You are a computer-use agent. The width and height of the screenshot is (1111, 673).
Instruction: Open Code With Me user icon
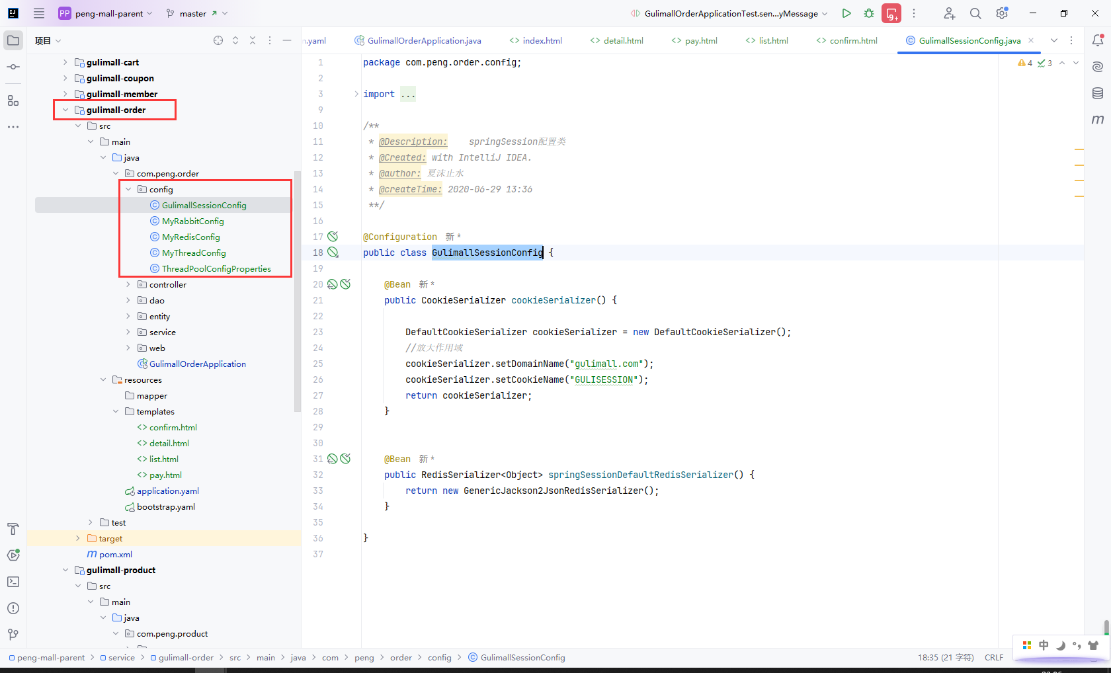[949, 13]
